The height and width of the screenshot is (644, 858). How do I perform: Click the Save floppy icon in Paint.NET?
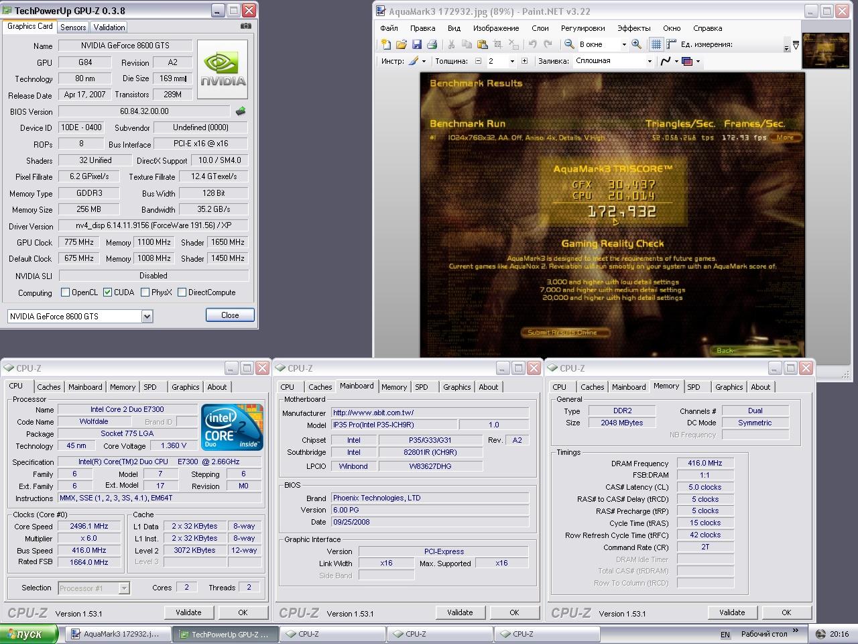(416, 44)
